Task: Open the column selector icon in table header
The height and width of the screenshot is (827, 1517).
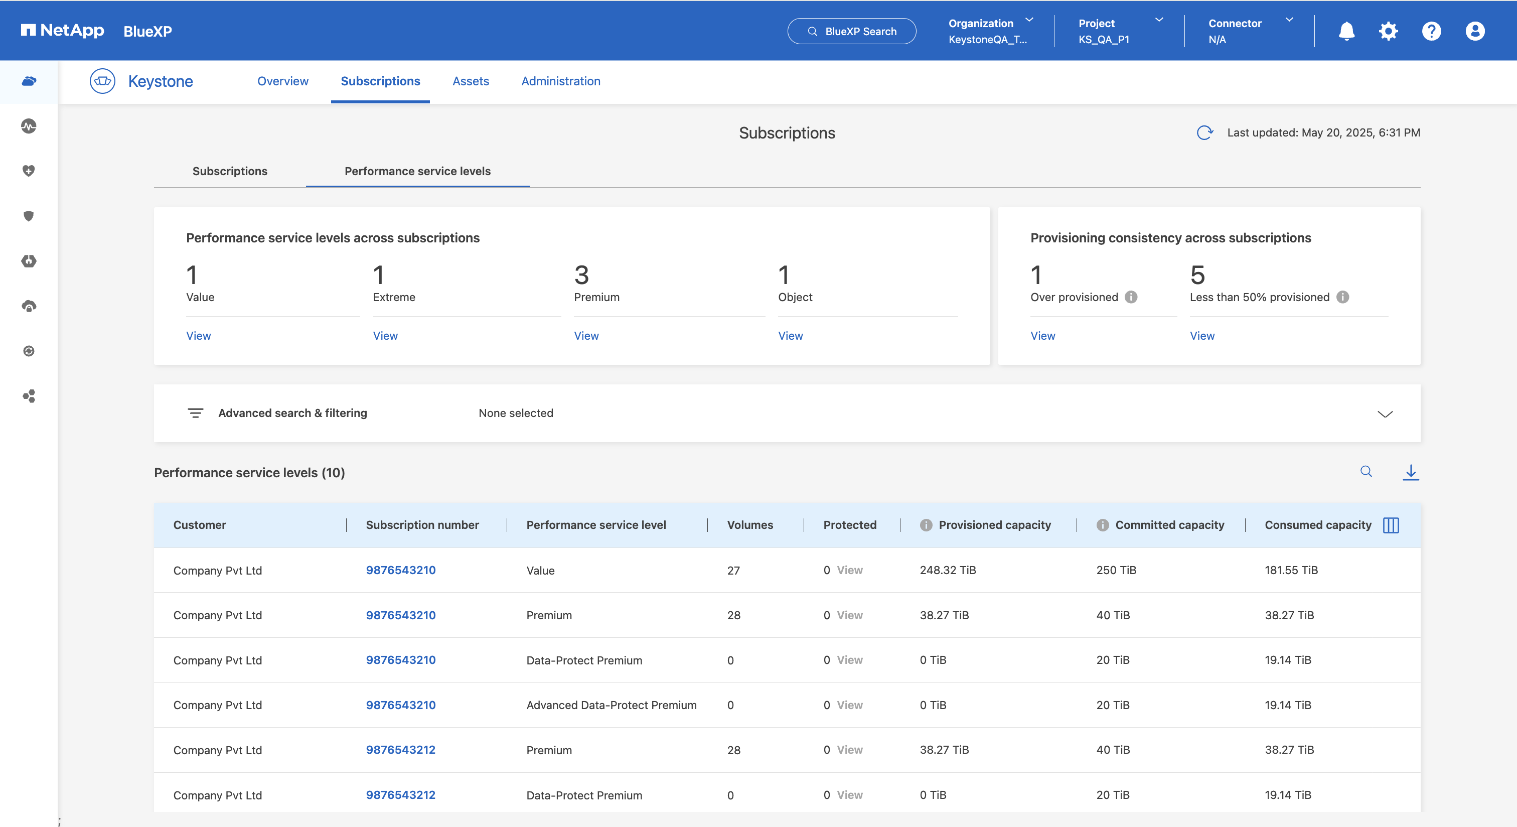Action: pos(1391,525)
